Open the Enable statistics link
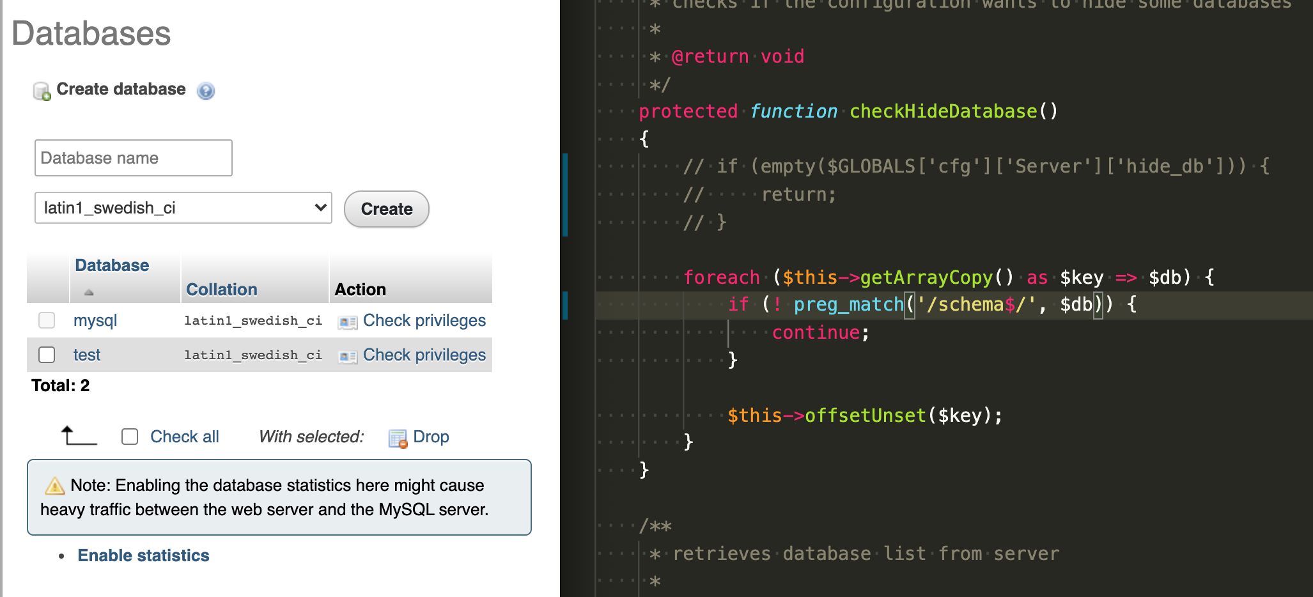 tap(143, 555)
